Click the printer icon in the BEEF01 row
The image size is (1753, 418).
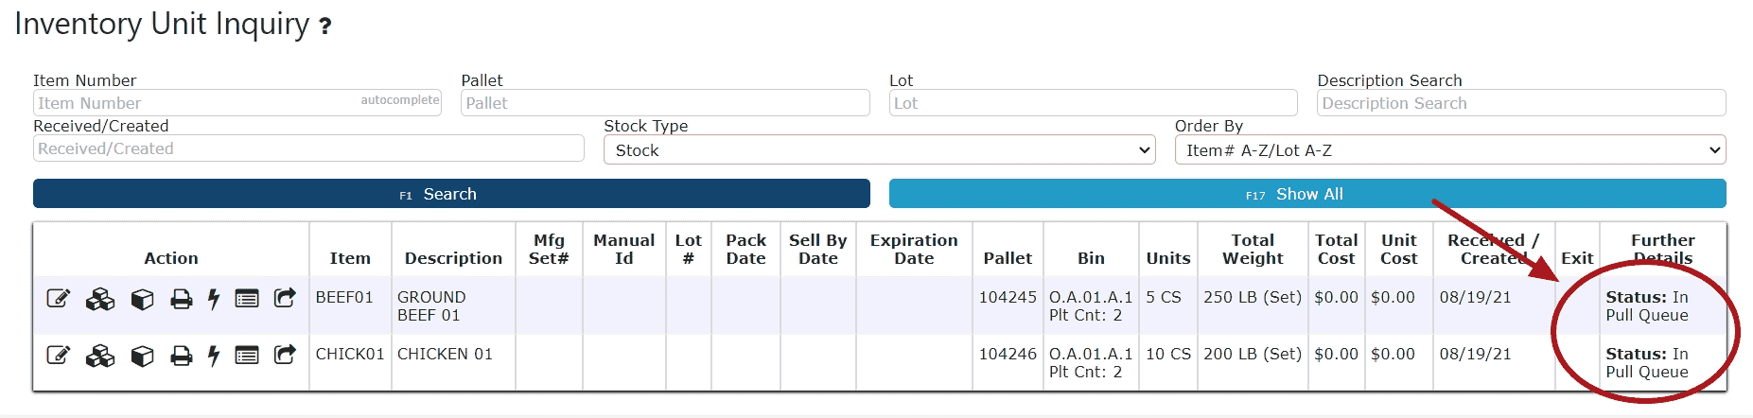181,300
